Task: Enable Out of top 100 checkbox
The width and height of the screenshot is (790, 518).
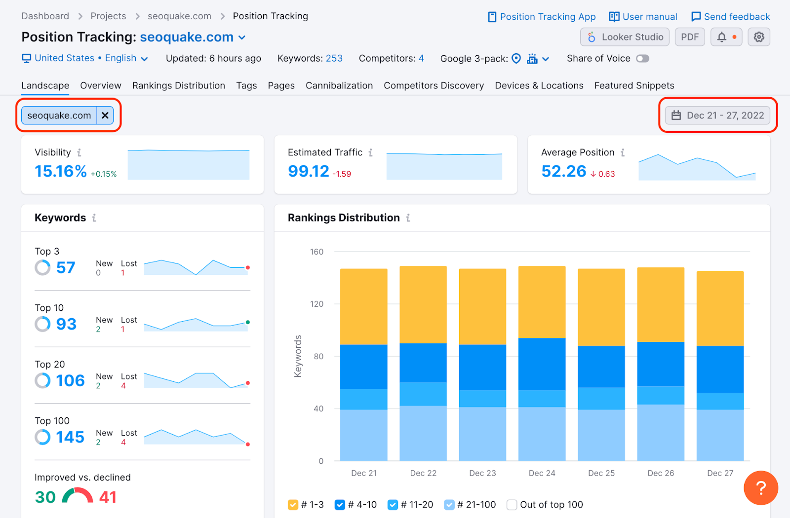Action: click(512, 505)
